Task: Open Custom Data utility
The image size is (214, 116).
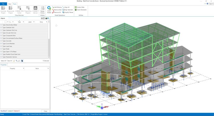Action: [80, 7]
